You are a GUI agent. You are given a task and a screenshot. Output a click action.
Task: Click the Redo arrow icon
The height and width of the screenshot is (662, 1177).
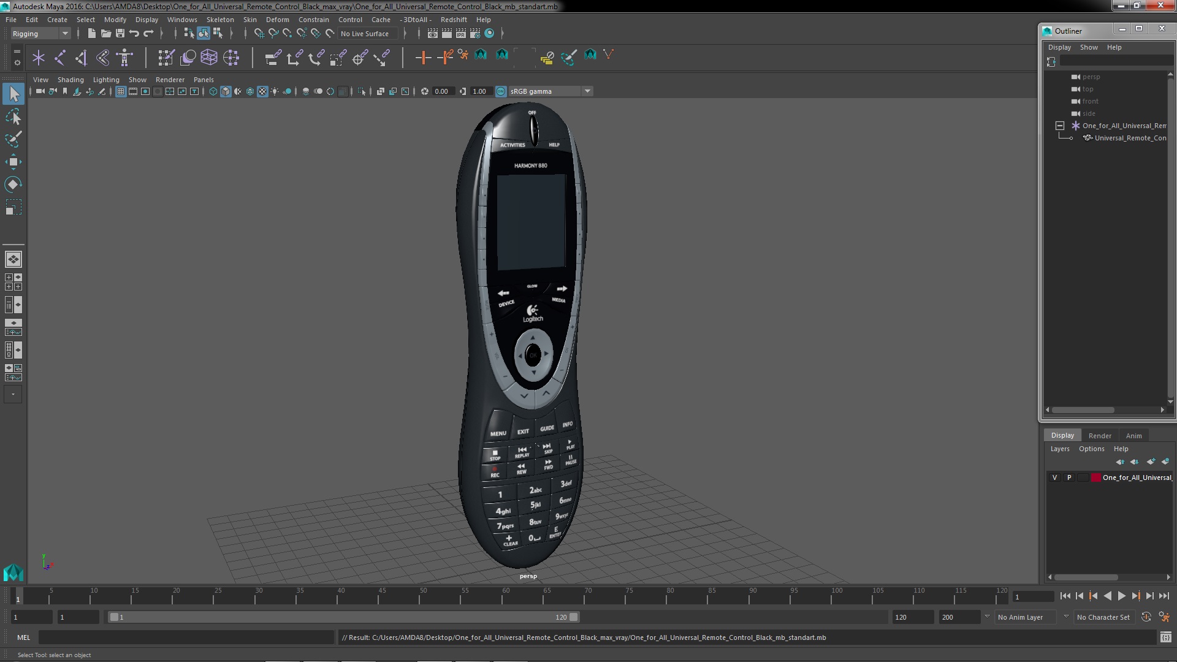(148, 33)
